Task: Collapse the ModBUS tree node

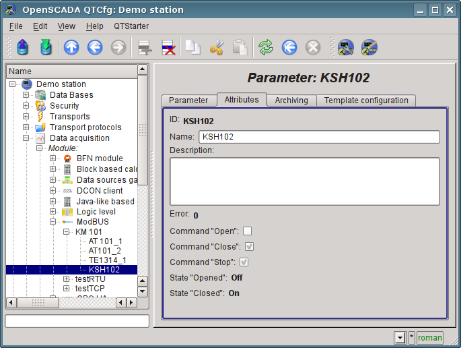Action: [x=53, y=222]
